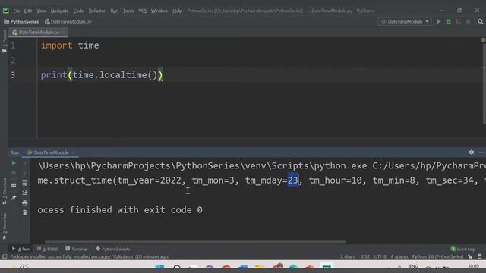
Task: Open the Window menu
Action: [x=159, y=11]
